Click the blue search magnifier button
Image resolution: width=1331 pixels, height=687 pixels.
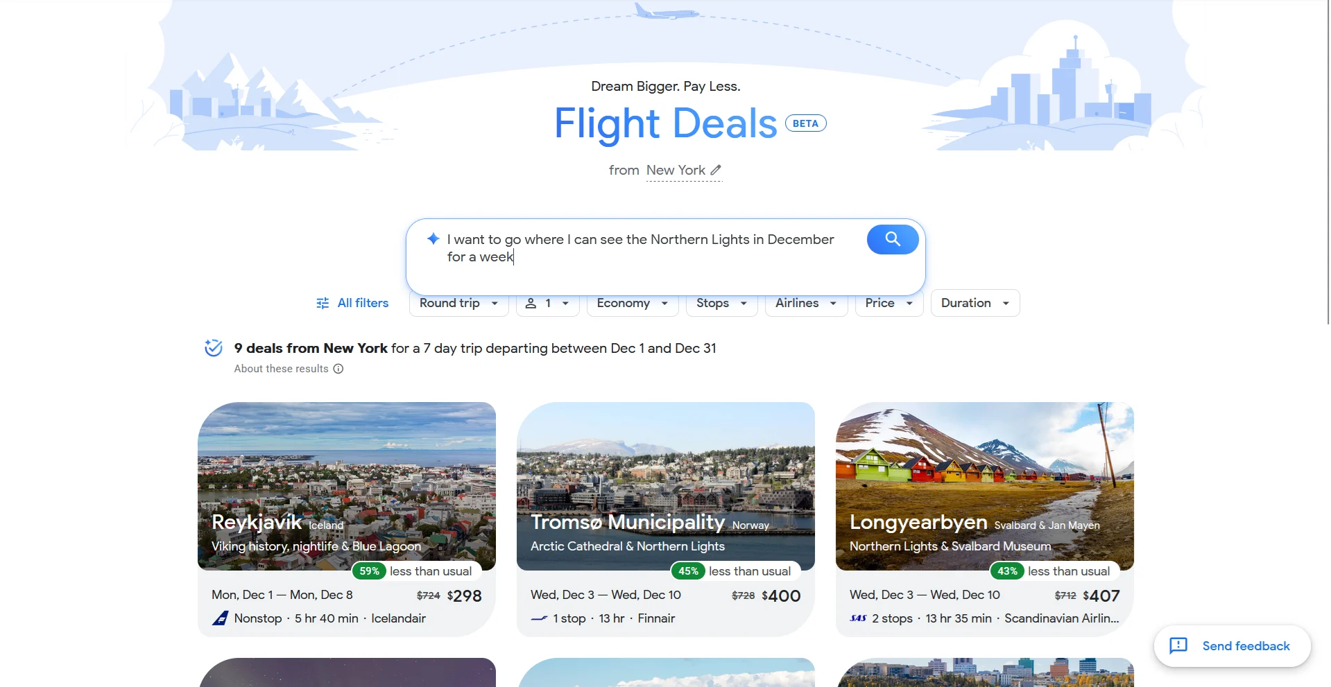(x=892, y=240)
